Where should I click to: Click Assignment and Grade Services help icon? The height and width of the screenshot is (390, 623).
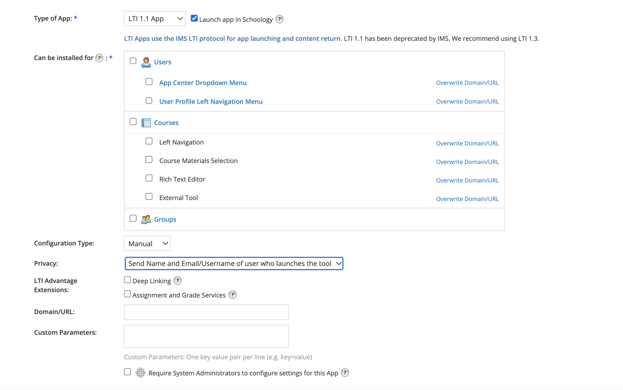coord(232,295)
